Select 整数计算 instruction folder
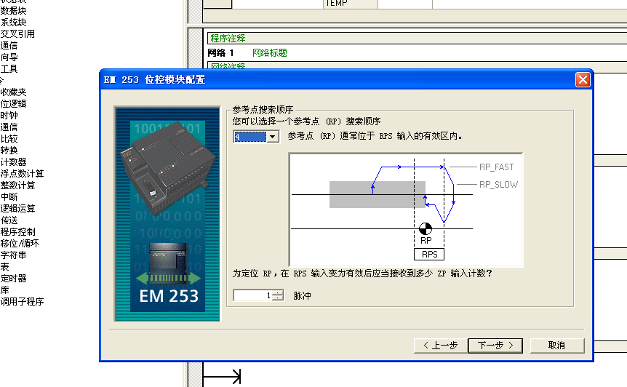 tap(17, 185)
